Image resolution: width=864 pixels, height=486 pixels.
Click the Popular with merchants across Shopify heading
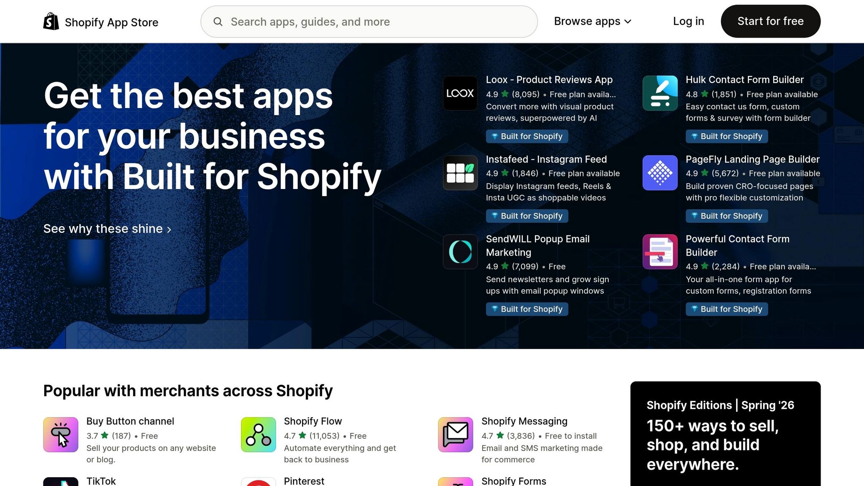188,391
